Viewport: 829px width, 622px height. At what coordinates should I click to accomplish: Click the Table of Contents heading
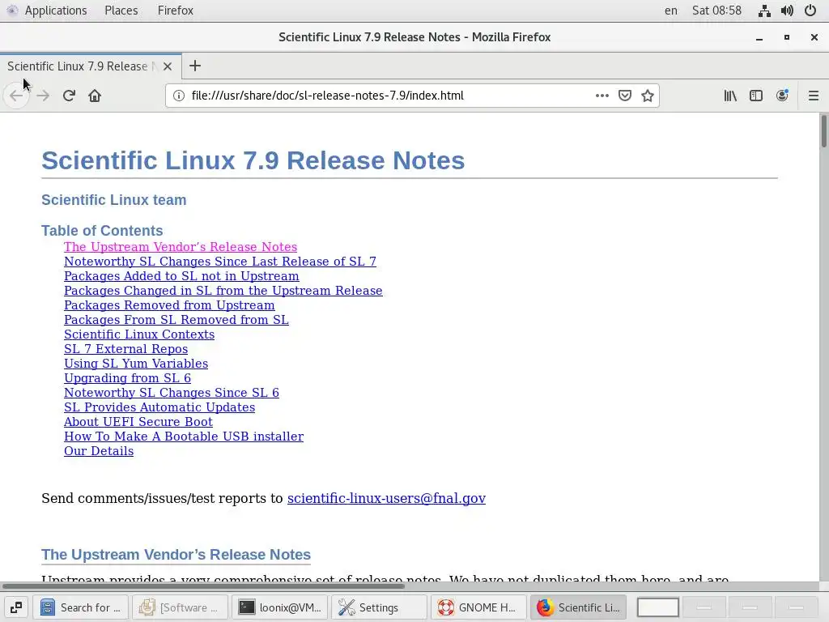(102, 231)
